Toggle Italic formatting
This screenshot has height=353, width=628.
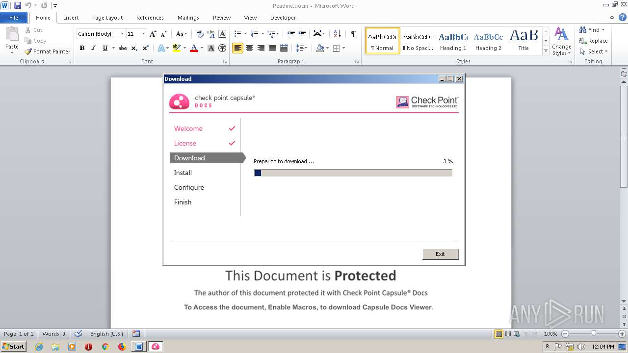93,48
